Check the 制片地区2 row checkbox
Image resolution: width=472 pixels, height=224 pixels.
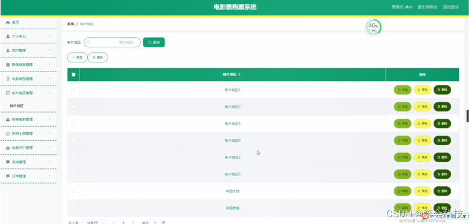click(73, 107)
